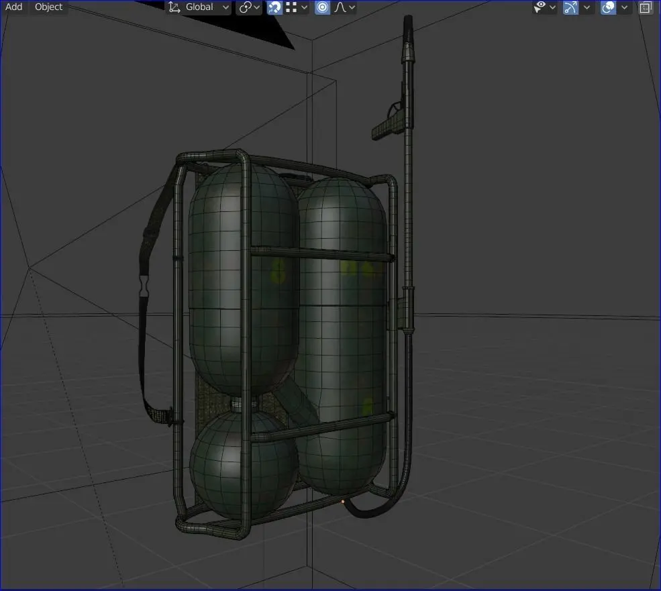Expand the overlays options dropdown arrow
661x591 pixels.
[624, 7]
